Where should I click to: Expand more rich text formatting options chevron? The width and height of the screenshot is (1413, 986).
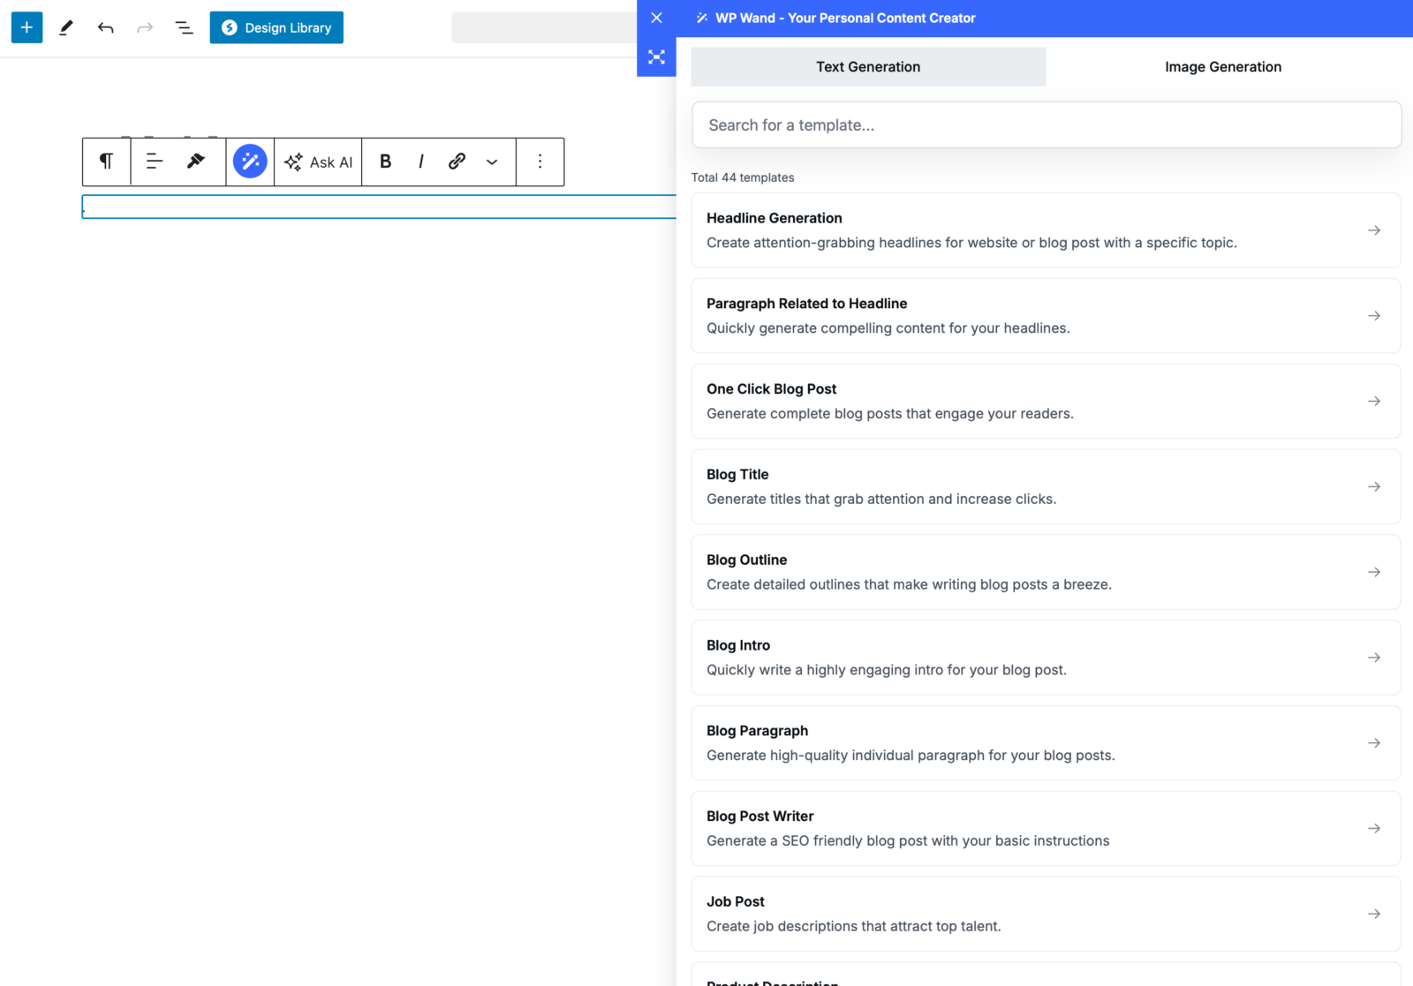492,162
